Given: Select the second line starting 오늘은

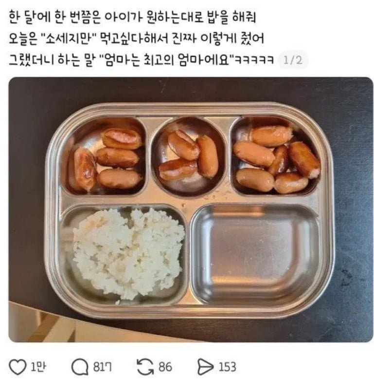Looking at the screenshot, I should [136, 38].
